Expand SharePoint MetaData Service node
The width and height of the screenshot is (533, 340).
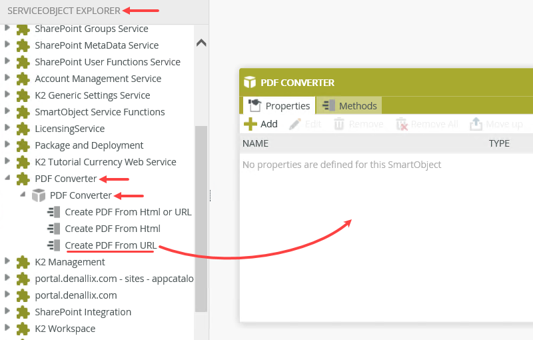click(7, 44)
